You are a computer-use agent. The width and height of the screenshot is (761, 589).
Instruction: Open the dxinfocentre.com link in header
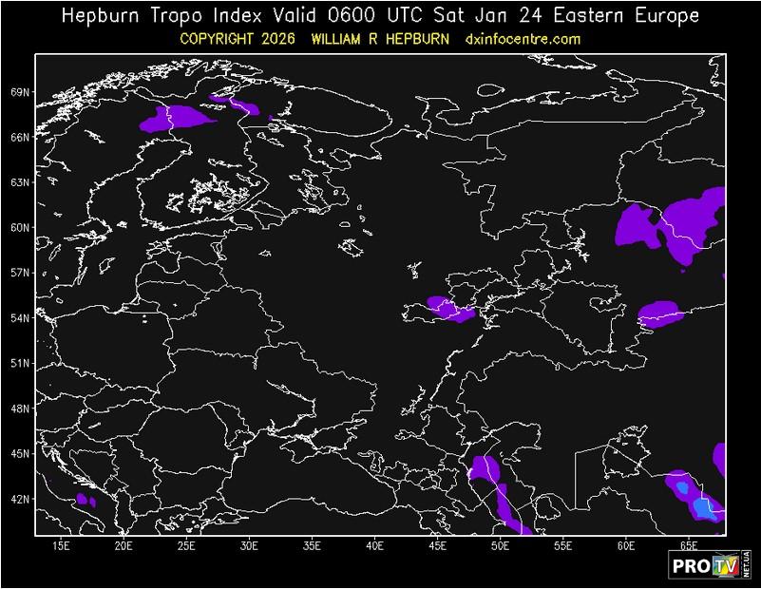click(523, 39)
